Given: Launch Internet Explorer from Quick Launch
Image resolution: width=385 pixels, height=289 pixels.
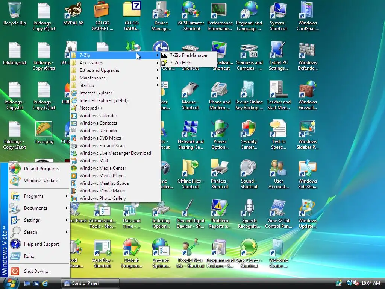Looking at the screenshot, I should [45, 283].
